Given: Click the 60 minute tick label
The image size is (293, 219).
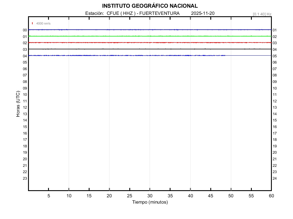Looking at the screenshot, I should [271, 196].
